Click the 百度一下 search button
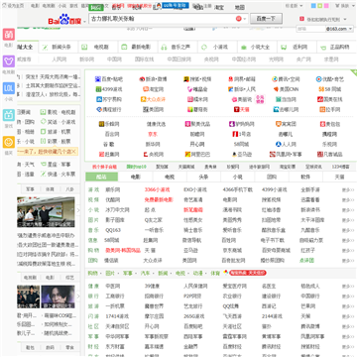 [266, 19]
